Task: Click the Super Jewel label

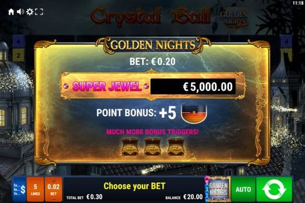Action: point(107,86)
